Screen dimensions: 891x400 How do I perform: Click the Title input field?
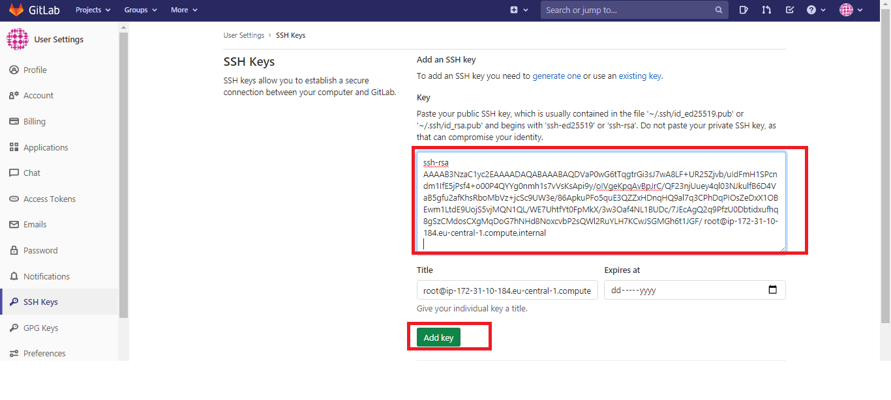click(x=507, y=290)
